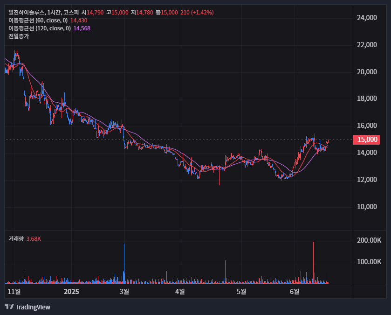Open the TradingView logo link
The height and width of the screenshot is (315, 391).
(x=27, y=307)
